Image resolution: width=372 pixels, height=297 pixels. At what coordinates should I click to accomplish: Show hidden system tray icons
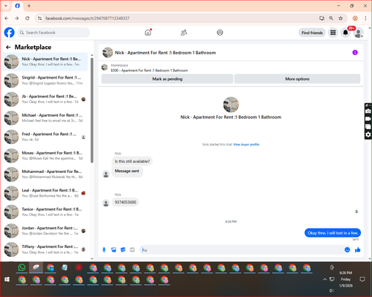click(324, 279)
